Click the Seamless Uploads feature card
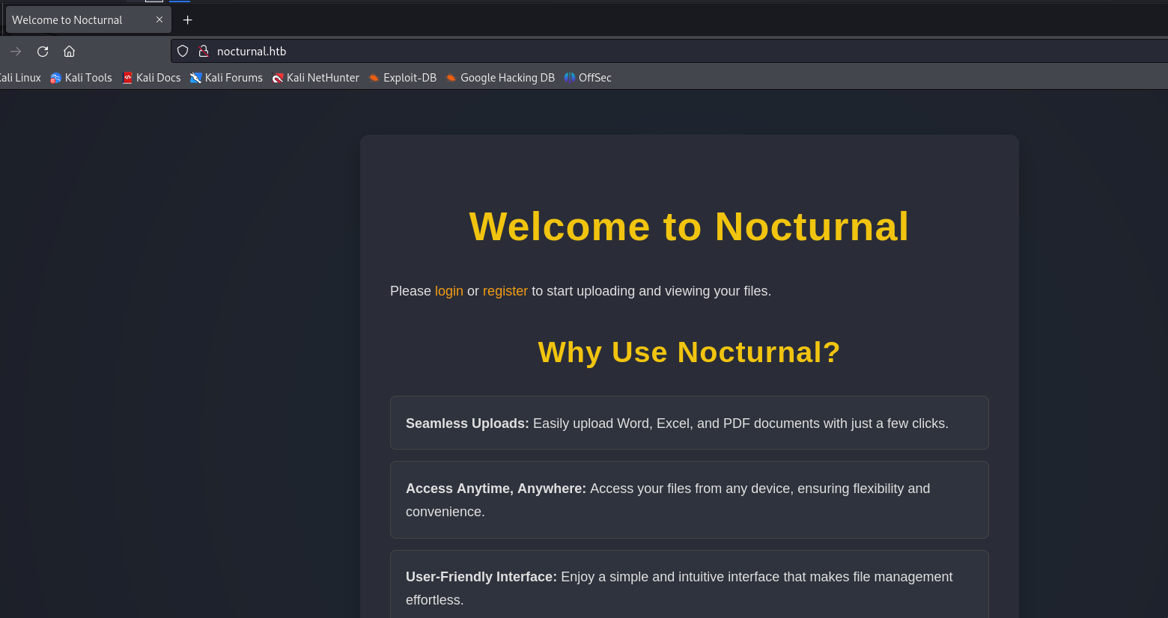The width and height of the screenshot is (1168, 618). tap(689, 423)
